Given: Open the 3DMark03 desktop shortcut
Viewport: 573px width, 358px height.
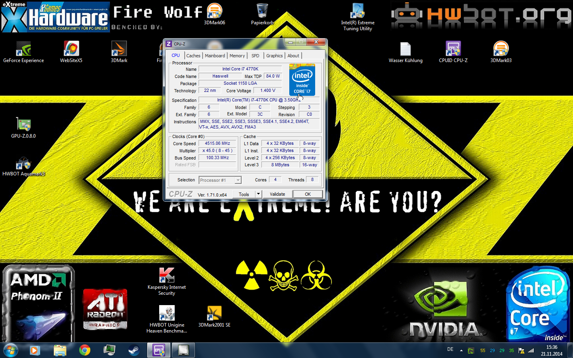Looking at the screenshot, I should 501,52.
